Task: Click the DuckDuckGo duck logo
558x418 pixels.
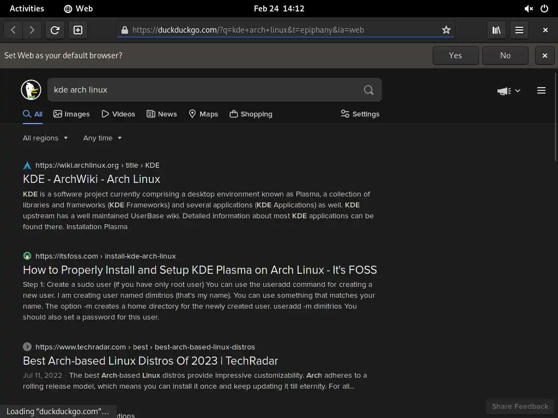Action: (31, 90)
